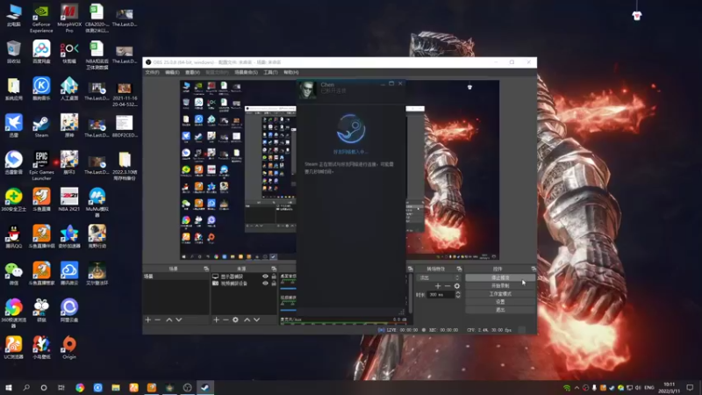Toggle visibility eye of video capture device source
702x395 pixels.
click(x=265, y=283)
